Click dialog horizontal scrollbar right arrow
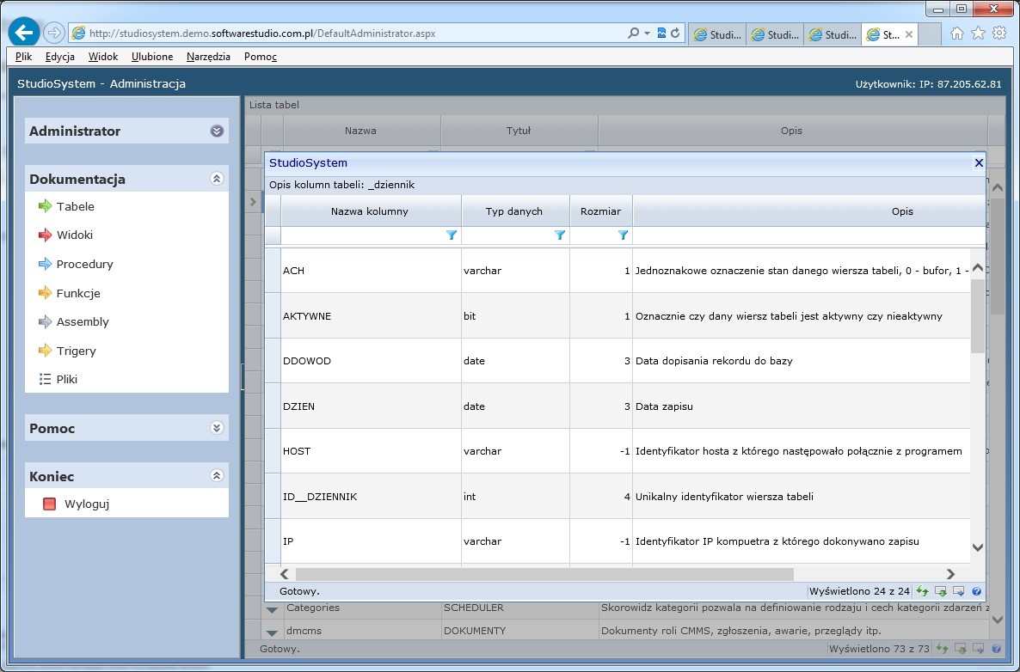 coord(950,574)
